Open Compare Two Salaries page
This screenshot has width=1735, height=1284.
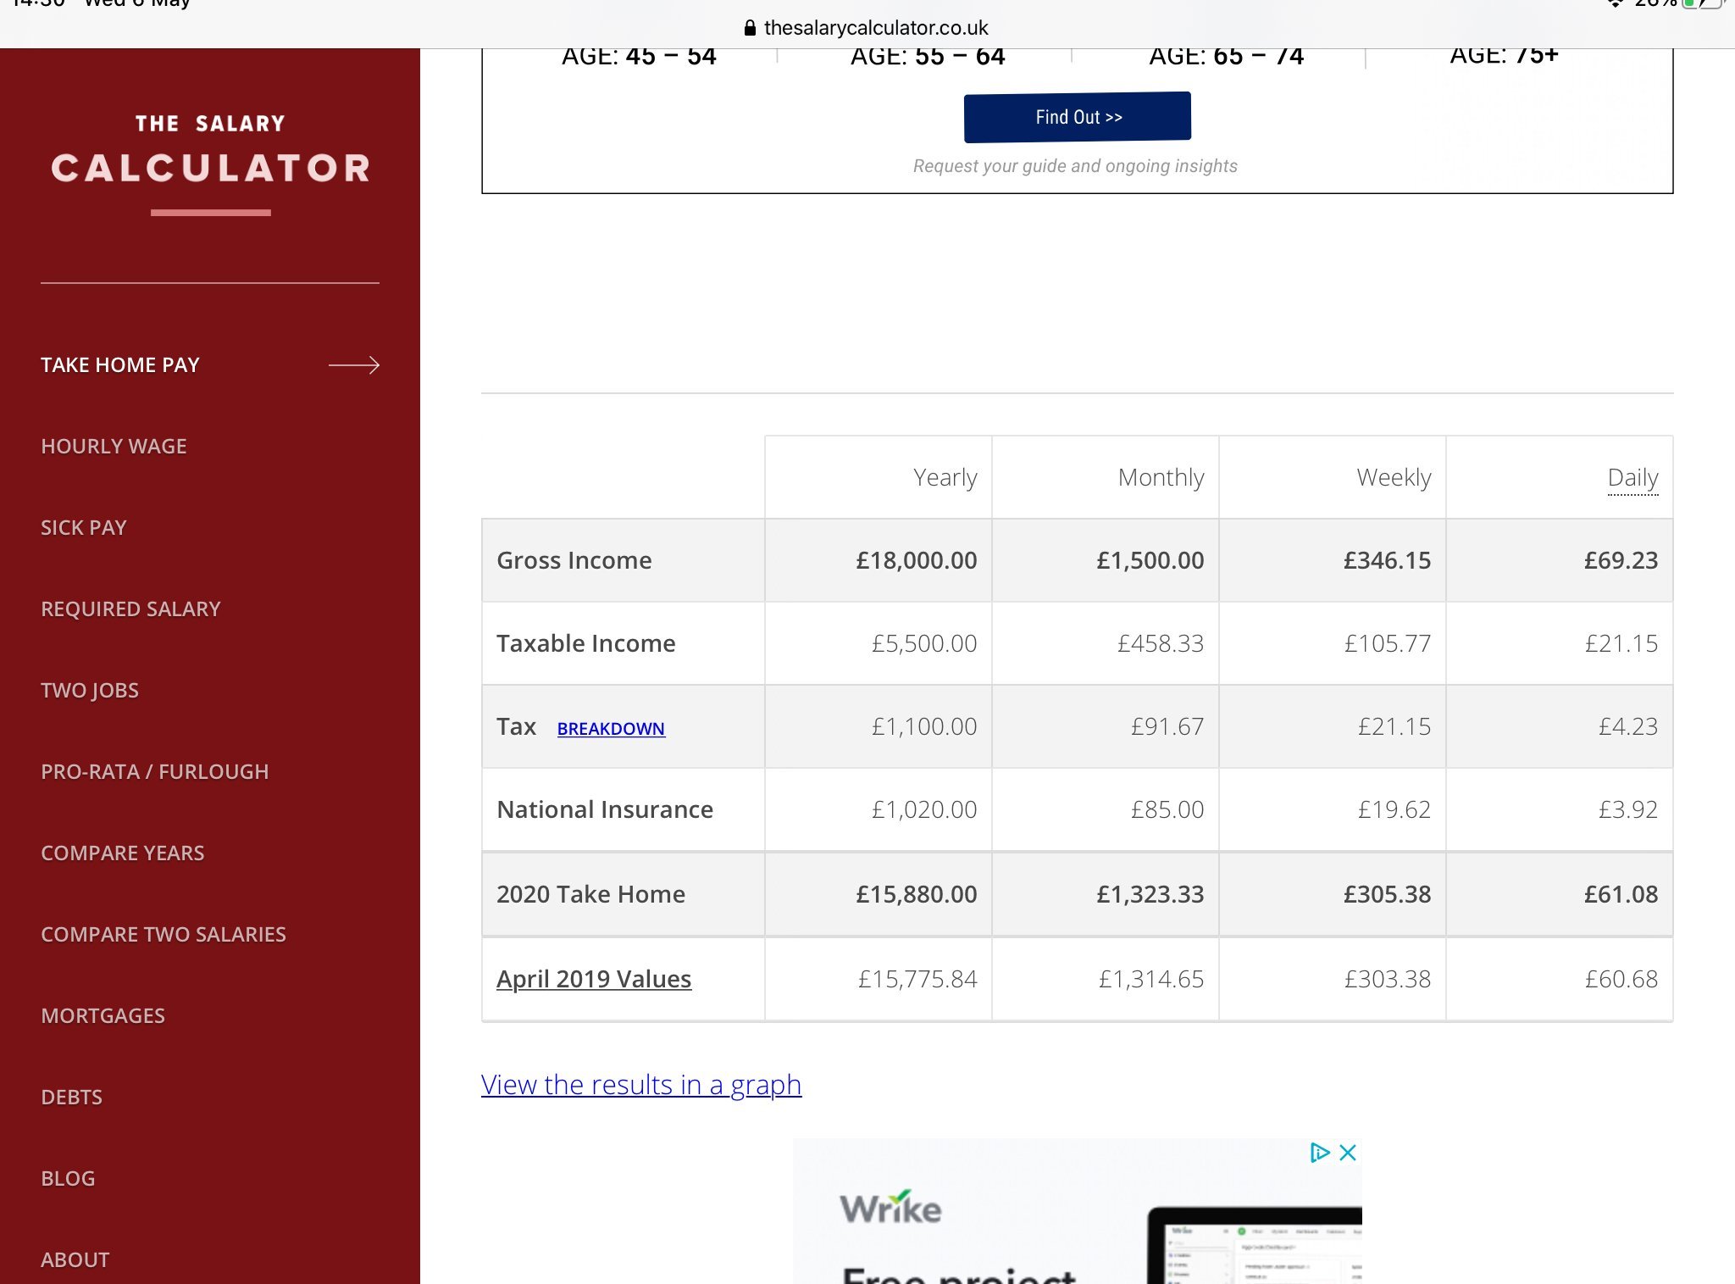[163, 935]
